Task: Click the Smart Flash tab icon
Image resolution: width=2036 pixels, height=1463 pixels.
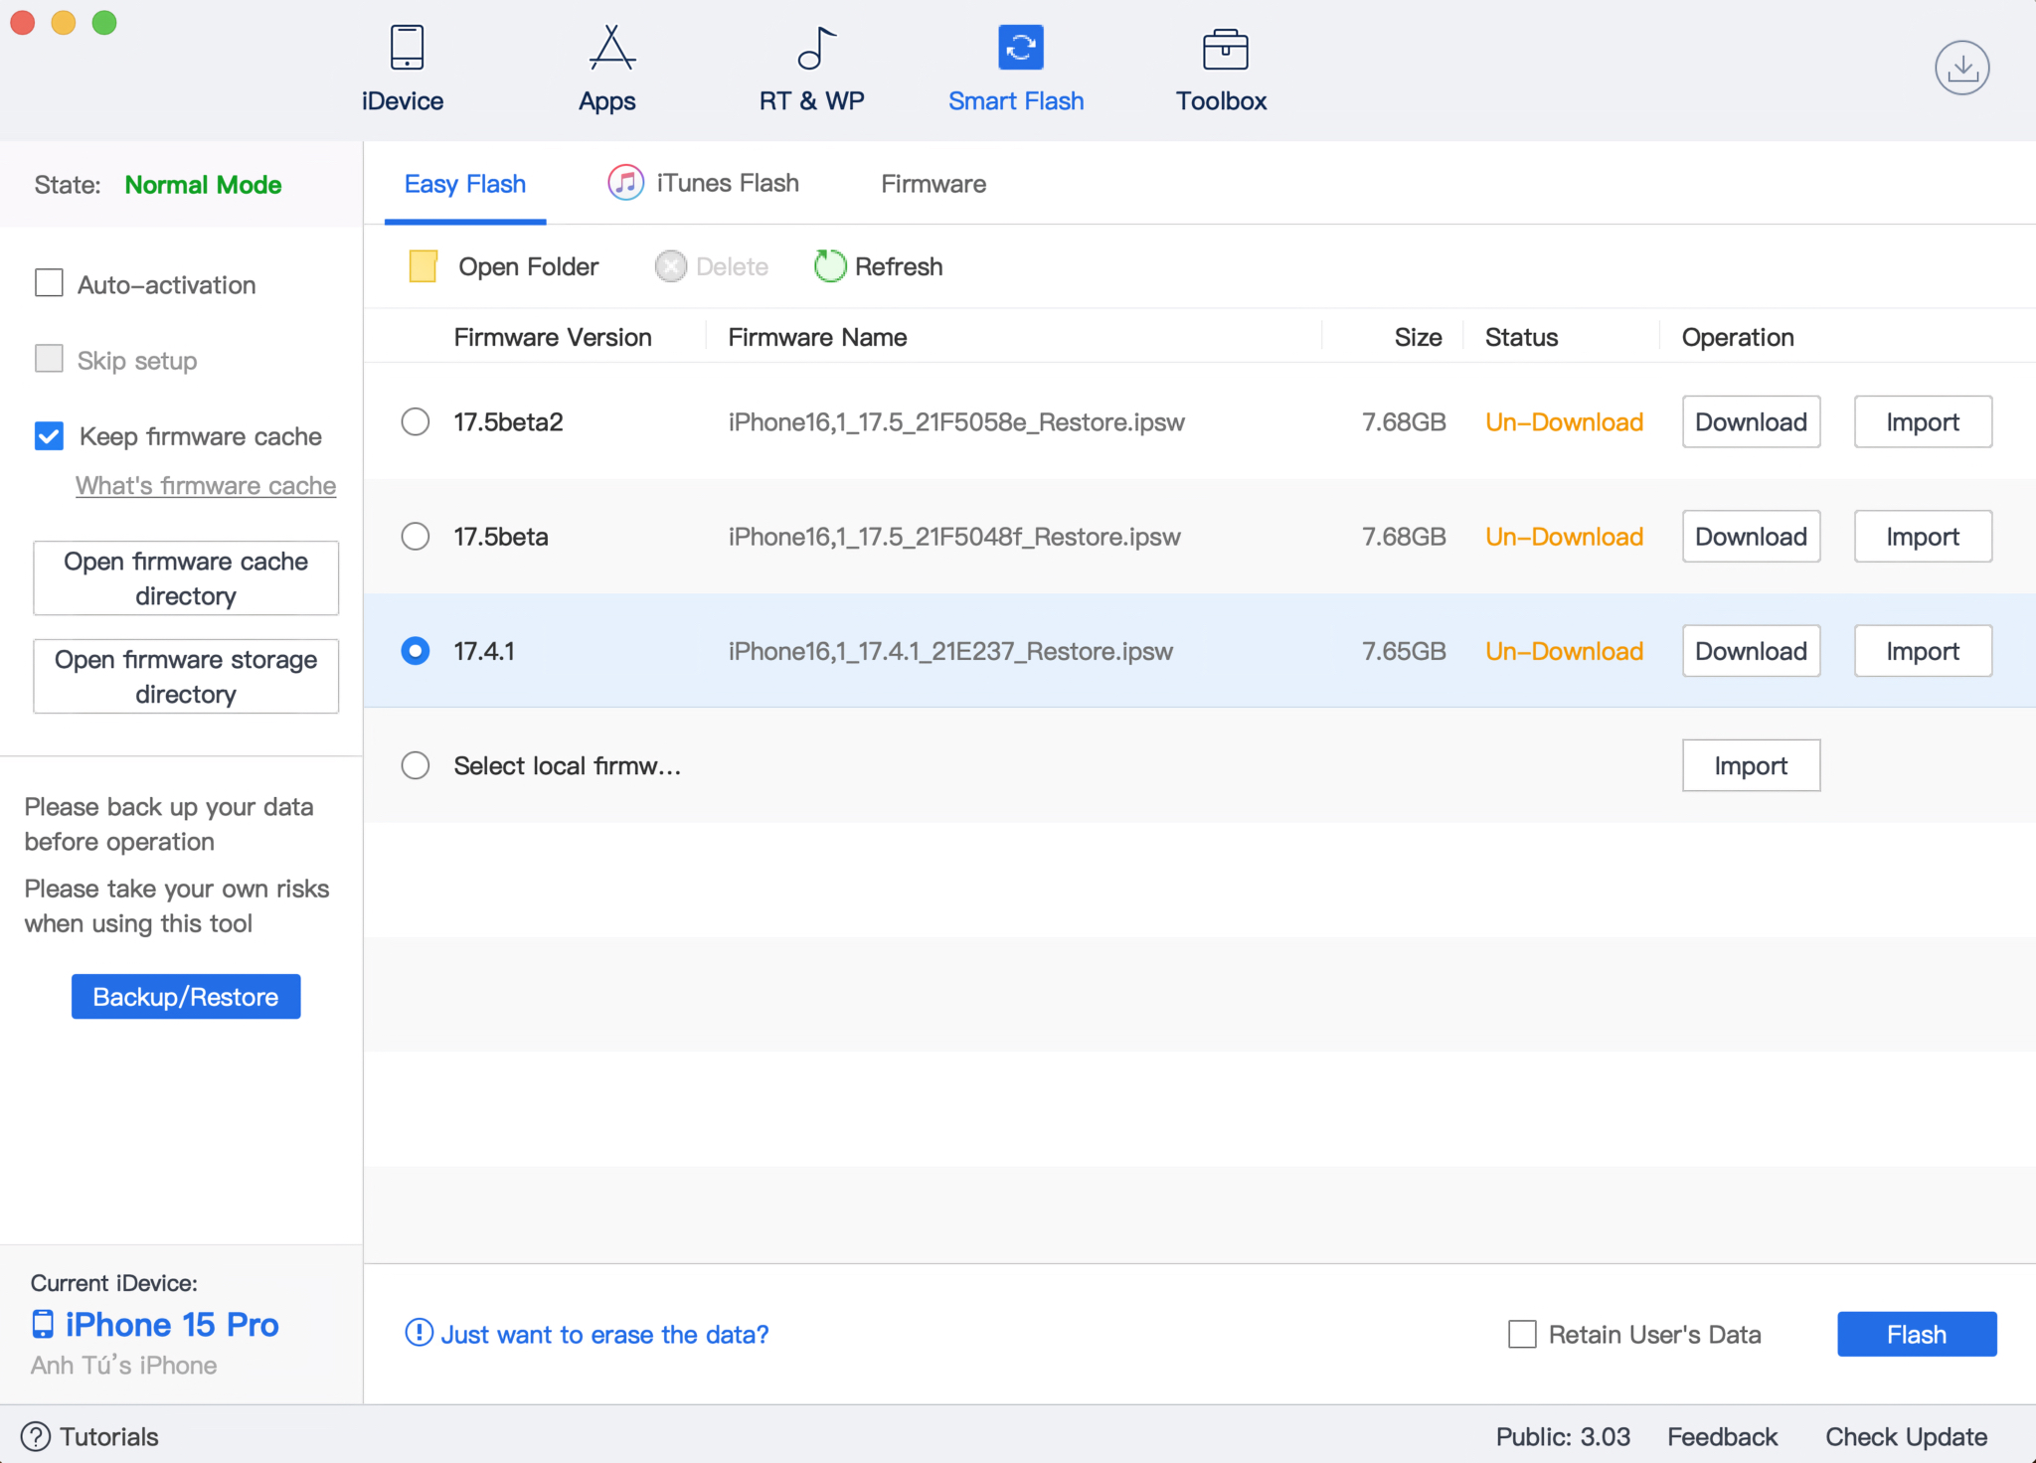Action: (1018, 49)
